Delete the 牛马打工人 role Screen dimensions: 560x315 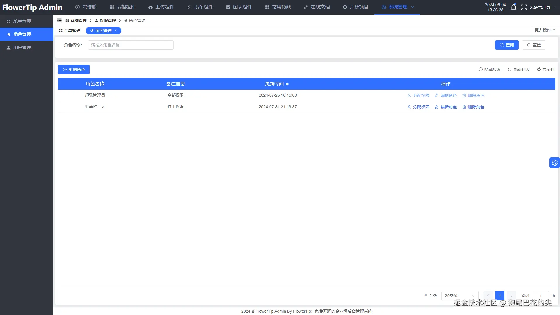tap(473, 107)
